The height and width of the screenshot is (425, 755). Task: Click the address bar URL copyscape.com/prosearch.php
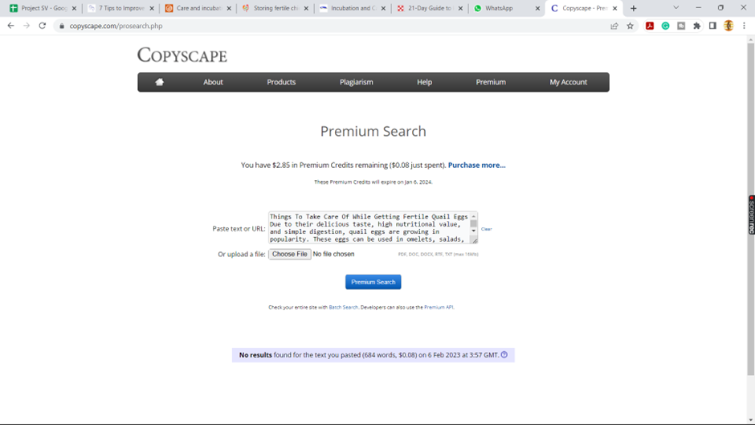116,26
